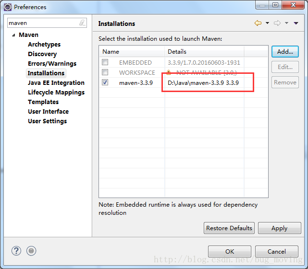
Task: Check the EMBEDDED installation checkbox
Action: tap(105, 62)
